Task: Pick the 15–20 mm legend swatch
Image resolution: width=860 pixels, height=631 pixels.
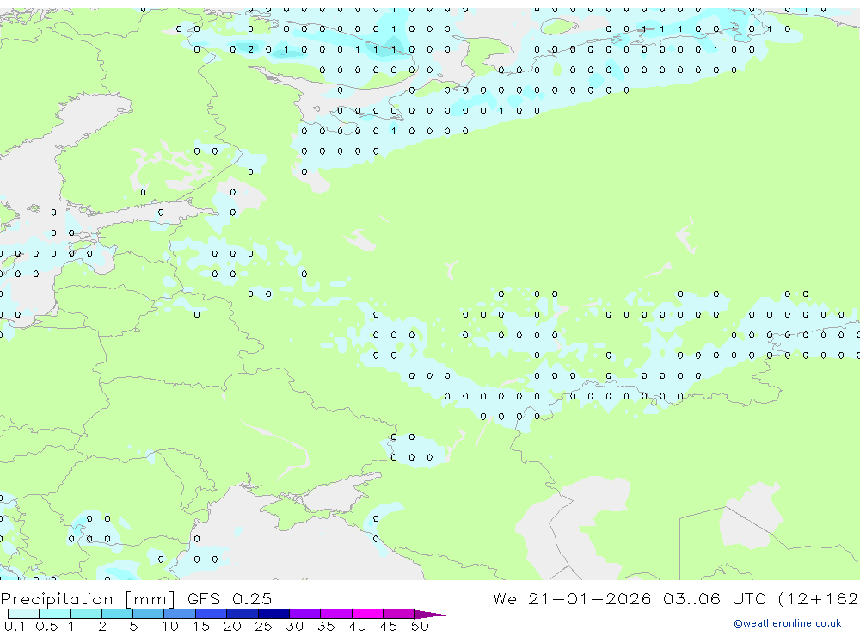Action: [x=212, y=614]
